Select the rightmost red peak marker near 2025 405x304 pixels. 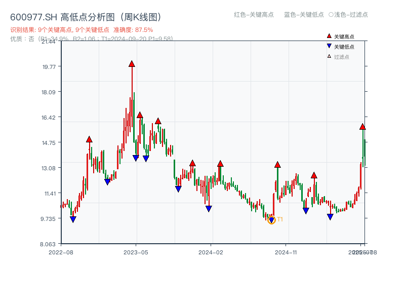point(362,127)
